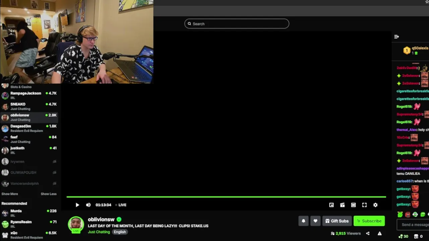Click the RampageJackson avatar icon
429x241 pixels.
[x=5, y=95]
